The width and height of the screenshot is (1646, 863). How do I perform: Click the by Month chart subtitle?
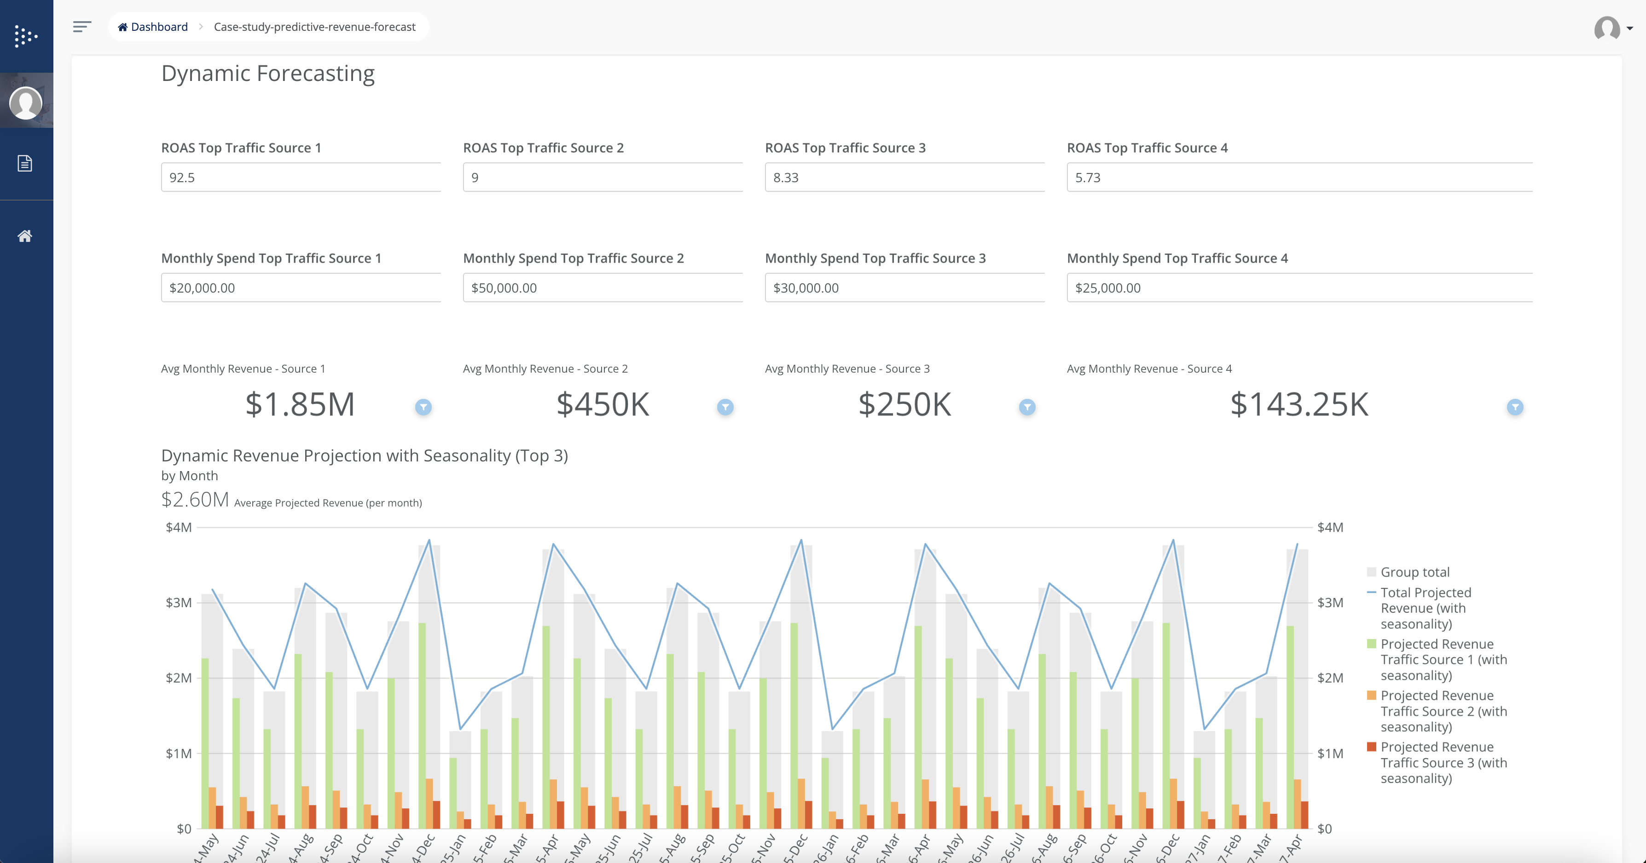pyautogui.click(x=189, y=476)
